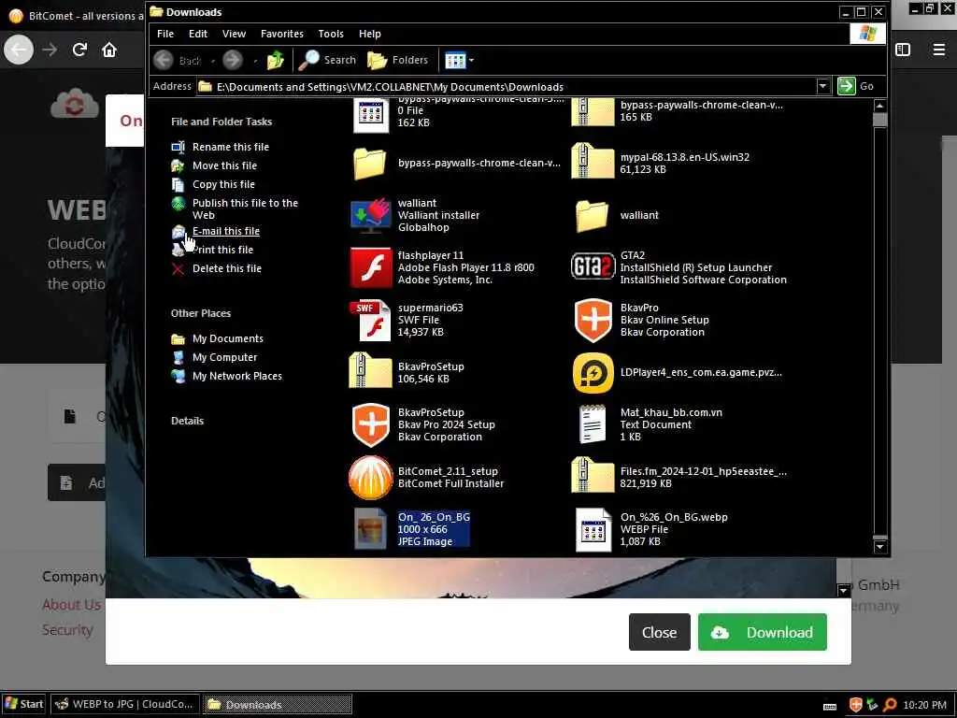This screenshot has height=718, width=957.
Task: Select the BkavProSetup Bkav Pro 2024 icon
Action: coord(370,425)
